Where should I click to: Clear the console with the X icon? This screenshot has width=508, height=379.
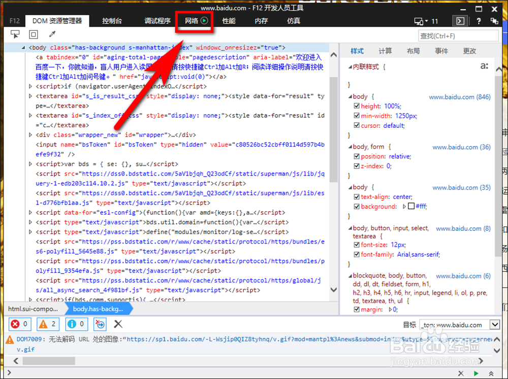tap(118, 324)
